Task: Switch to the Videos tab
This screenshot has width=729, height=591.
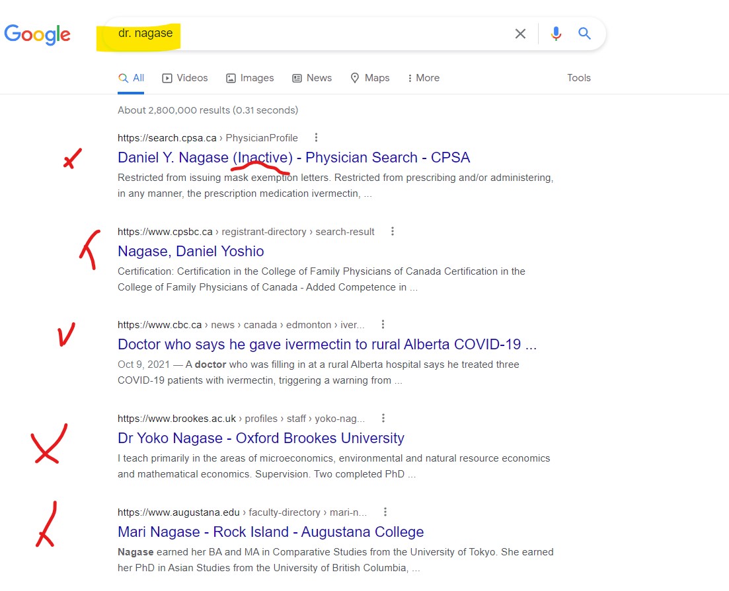Action: click(x=185, y=78)
